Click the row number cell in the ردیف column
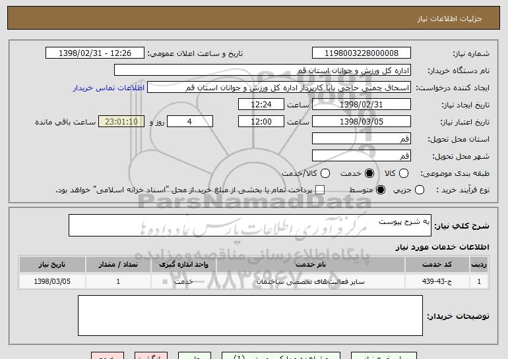508x359 pixels. (479, 281)
